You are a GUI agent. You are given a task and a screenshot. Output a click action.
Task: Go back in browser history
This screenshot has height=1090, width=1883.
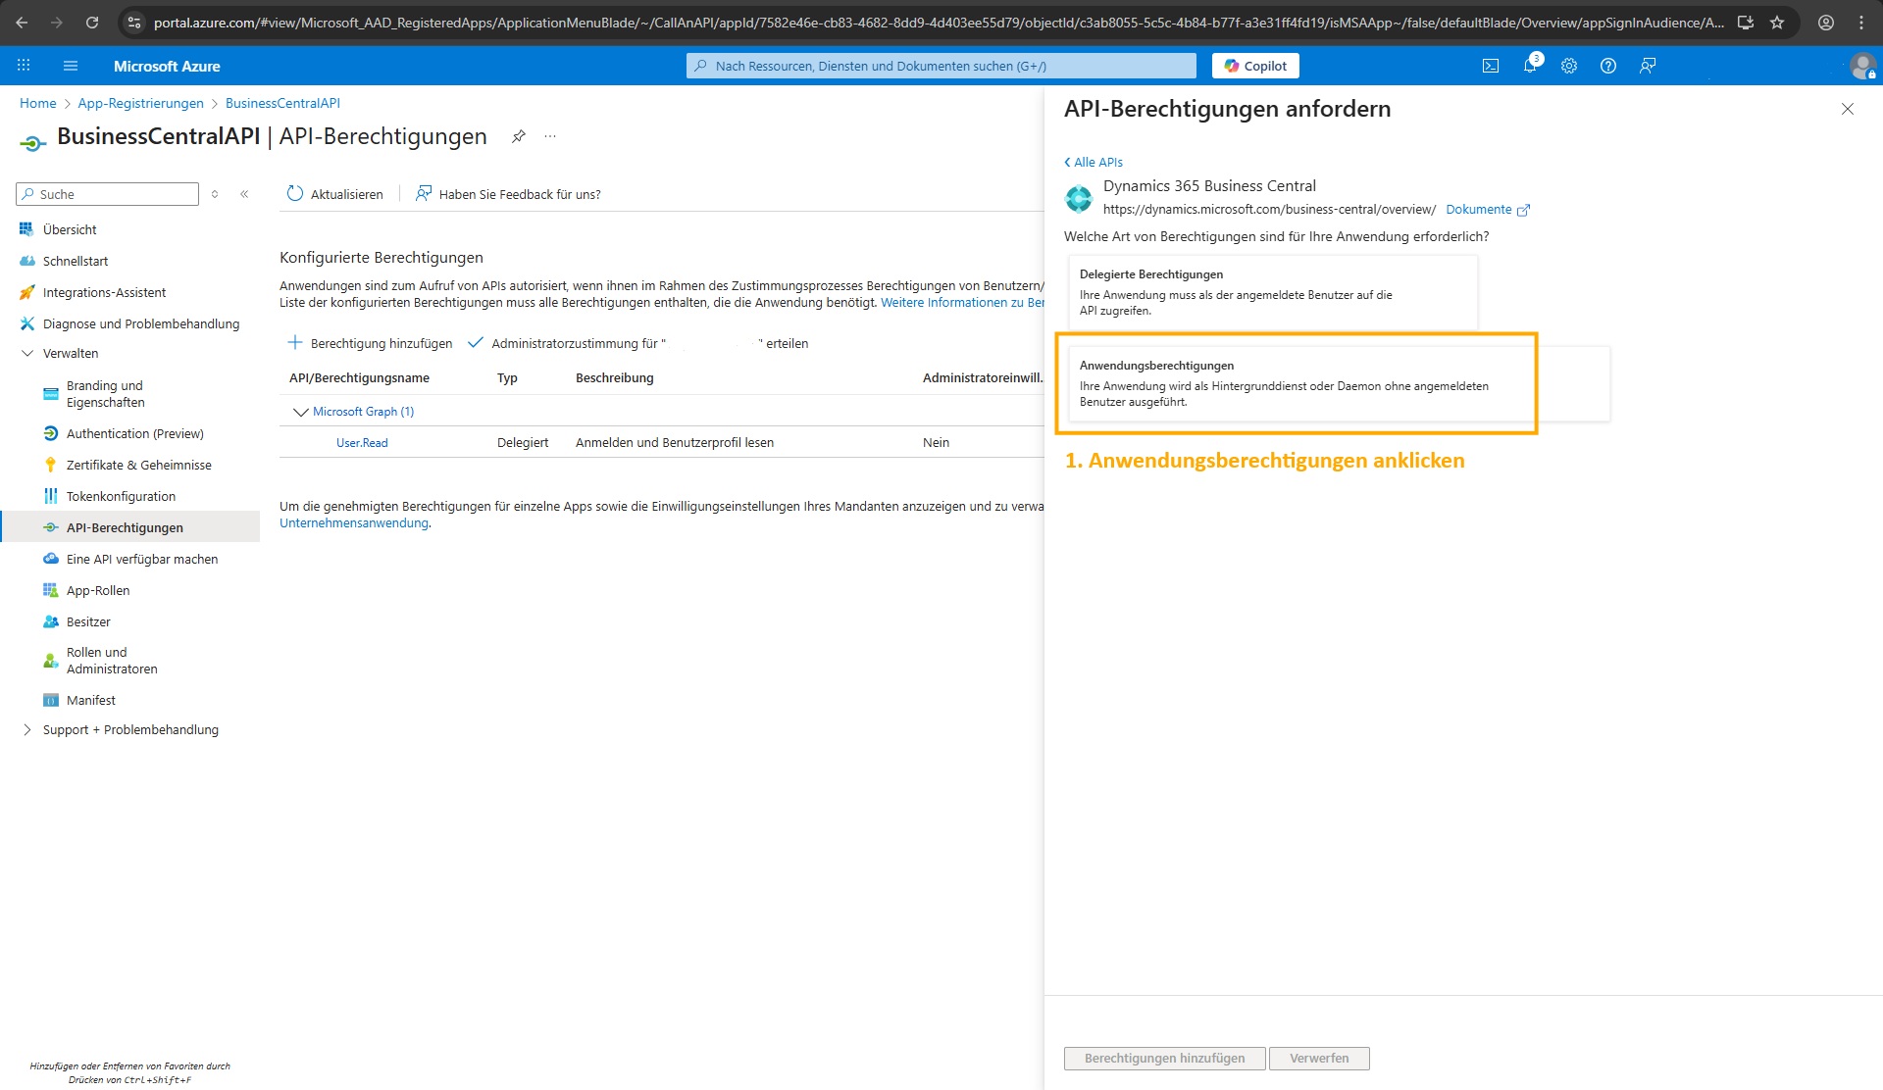[22, 23]
